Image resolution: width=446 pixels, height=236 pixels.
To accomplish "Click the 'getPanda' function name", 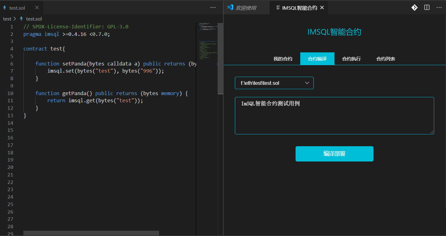I will (74, 93).
